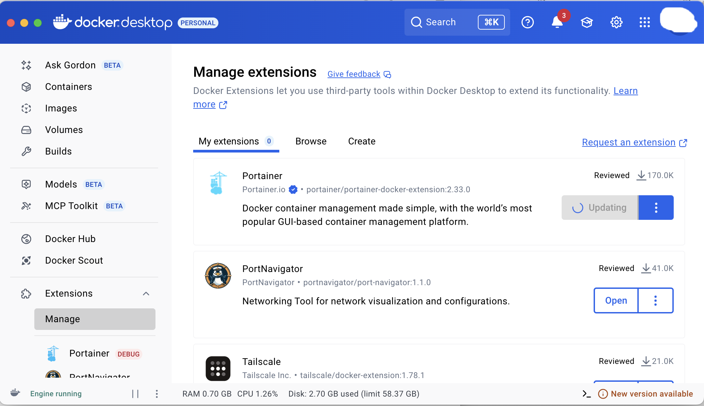Open the terminal icon in status bar
Image resolution: width=704 pixels, height=406 pixels.
(587, 394)
